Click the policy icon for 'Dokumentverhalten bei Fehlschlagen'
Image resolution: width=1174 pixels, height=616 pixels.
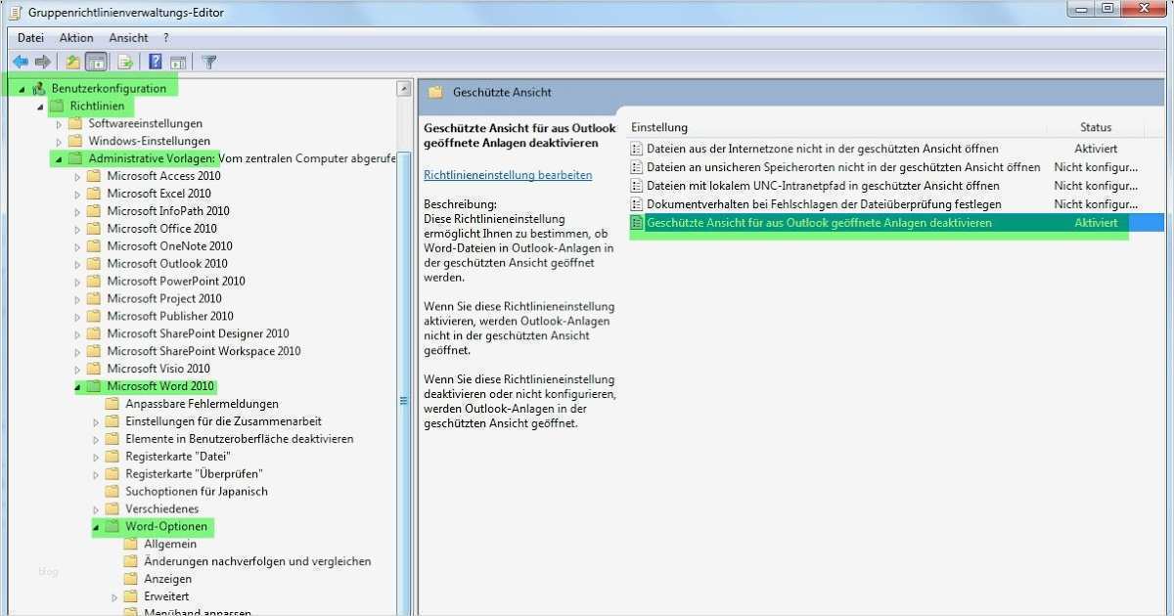[x=637, y=204]
